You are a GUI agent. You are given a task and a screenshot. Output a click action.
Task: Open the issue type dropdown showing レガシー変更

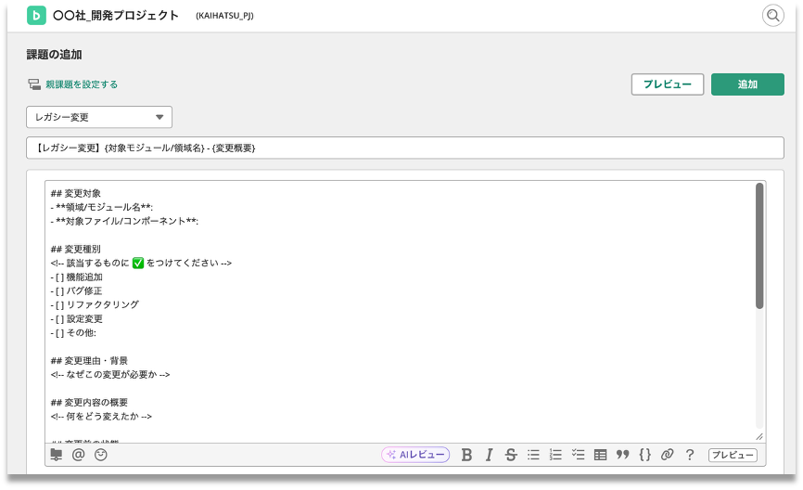(x=99, y=117)
